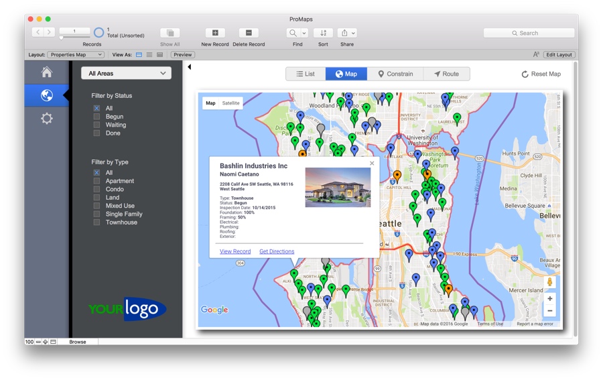603x380 pixels.
Task: Collapse the sidebar with black triangle
Action: (x=189, y=67)
